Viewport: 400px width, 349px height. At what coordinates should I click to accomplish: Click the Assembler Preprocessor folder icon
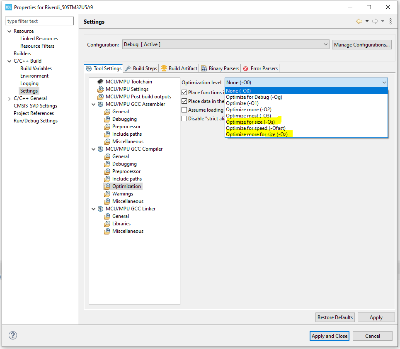pyautogui.click(x=107, y=127)
